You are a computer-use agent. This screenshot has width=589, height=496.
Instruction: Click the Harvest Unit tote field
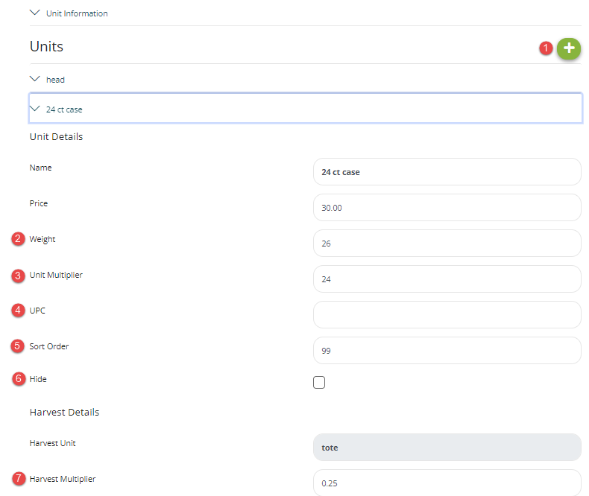[447, 448]
